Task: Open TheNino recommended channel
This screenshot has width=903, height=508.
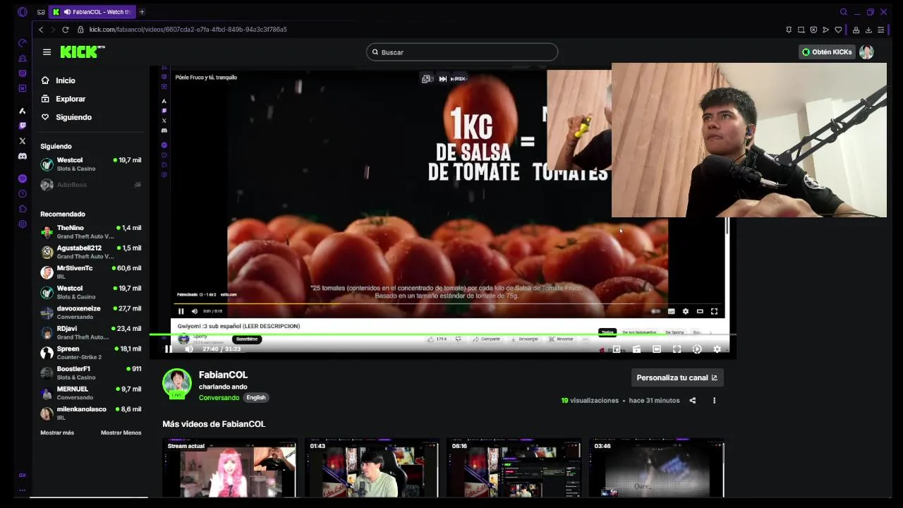Action: click(x=91, y=232)
